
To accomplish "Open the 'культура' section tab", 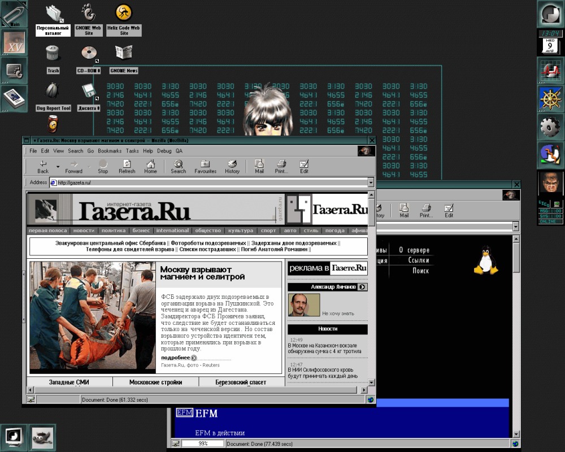I will click(241, 231).
